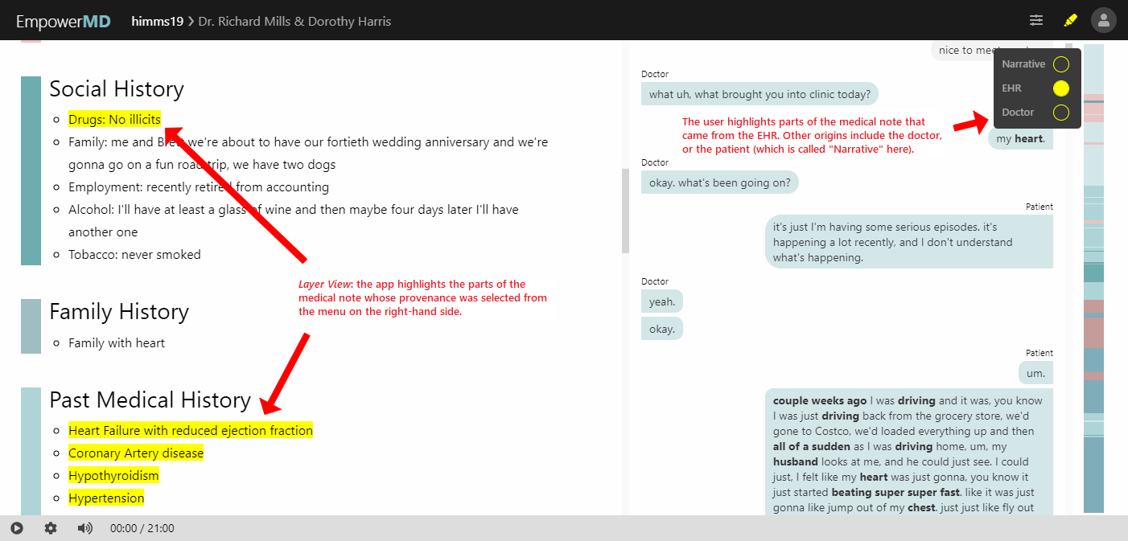1128x541 pixels.
Task: Open the user account avatar icon
Action: [1103, 20]
